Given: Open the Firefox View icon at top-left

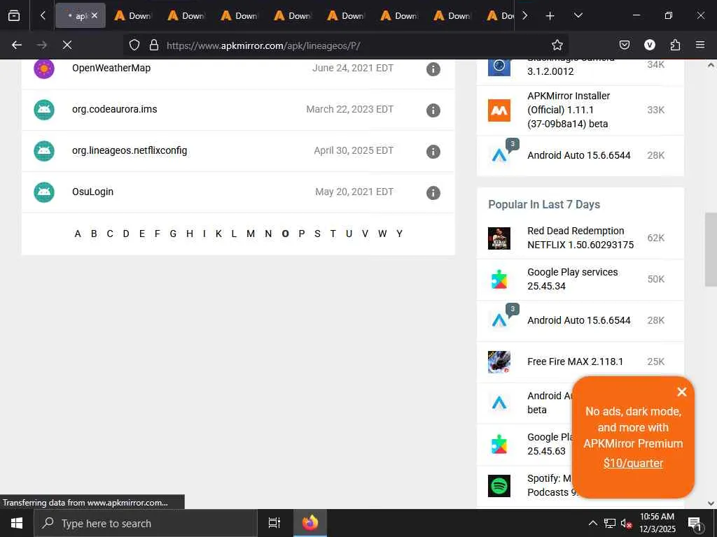Looking at the screenshot, I should pyautogui.click(x=14, y=15).
